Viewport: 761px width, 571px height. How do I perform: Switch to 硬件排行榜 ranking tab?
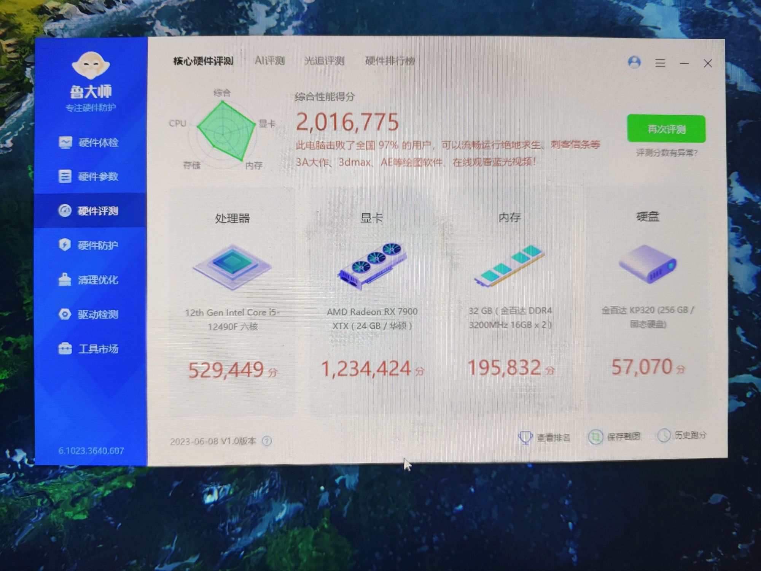pyautogui.click(x=390, y=61)
